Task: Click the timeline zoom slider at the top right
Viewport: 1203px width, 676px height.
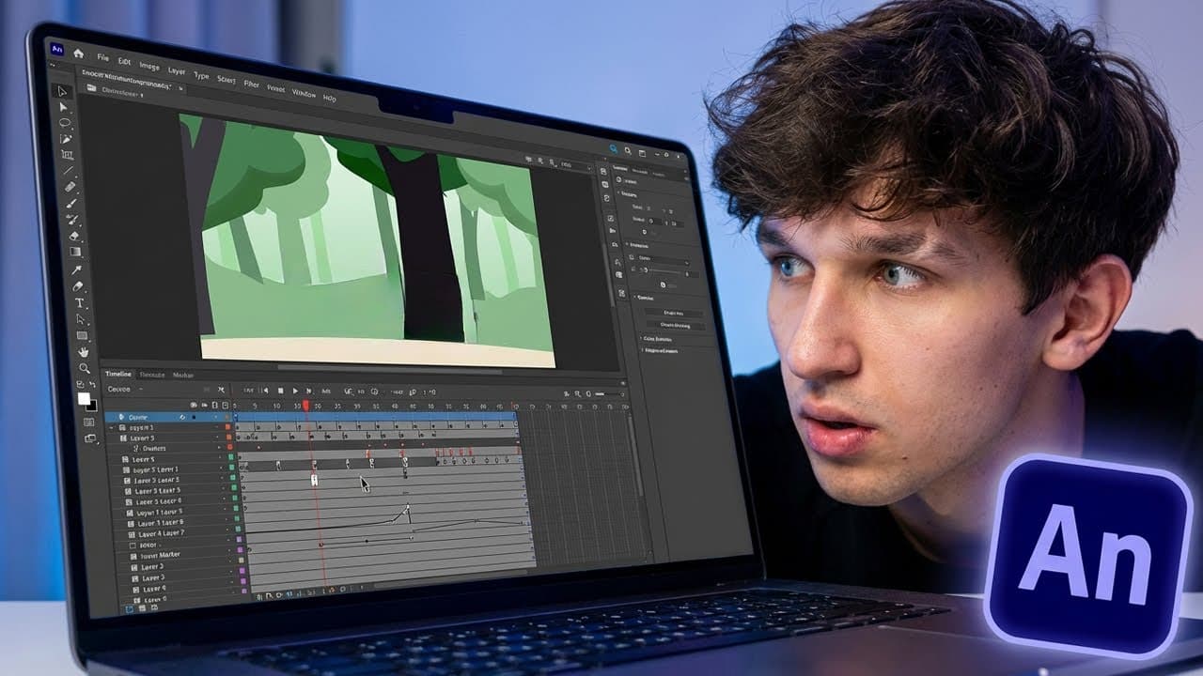Action: (x=610, y=393)
